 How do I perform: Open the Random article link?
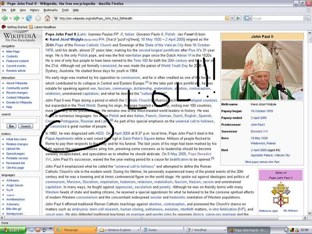click(16, 71)
